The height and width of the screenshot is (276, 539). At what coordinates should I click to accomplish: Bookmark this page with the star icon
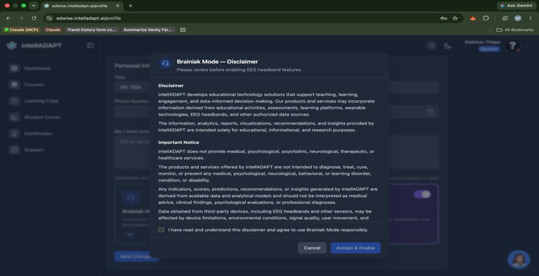455,18
